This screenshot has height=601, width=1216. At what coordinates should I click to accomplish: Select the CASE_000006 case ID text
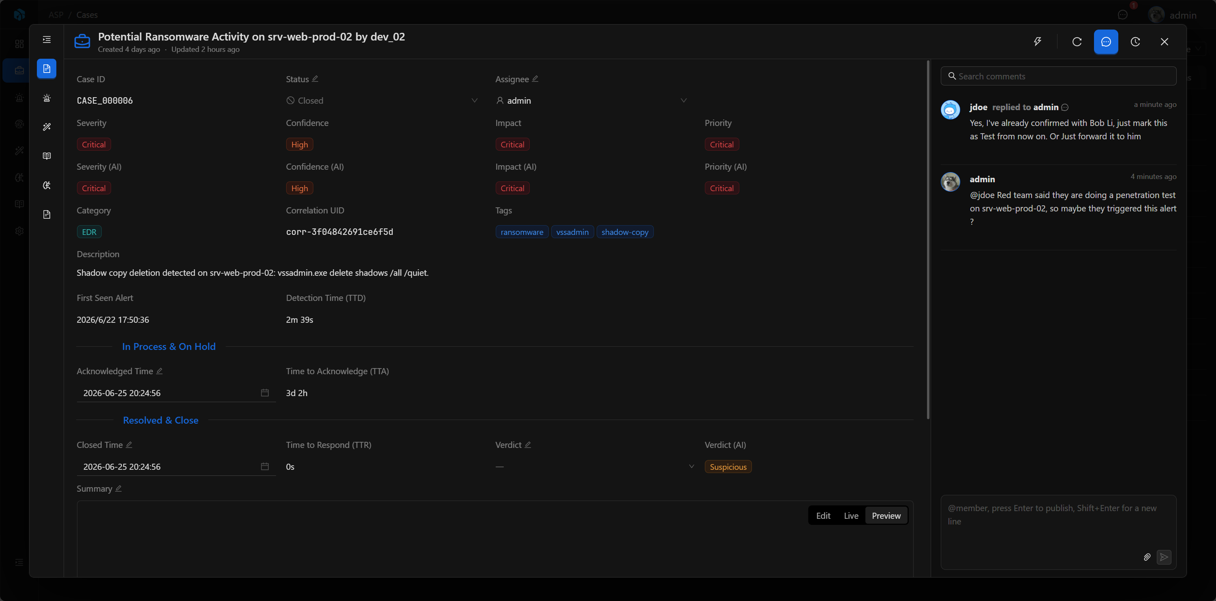pyautogui.click(x=105, y=100)
